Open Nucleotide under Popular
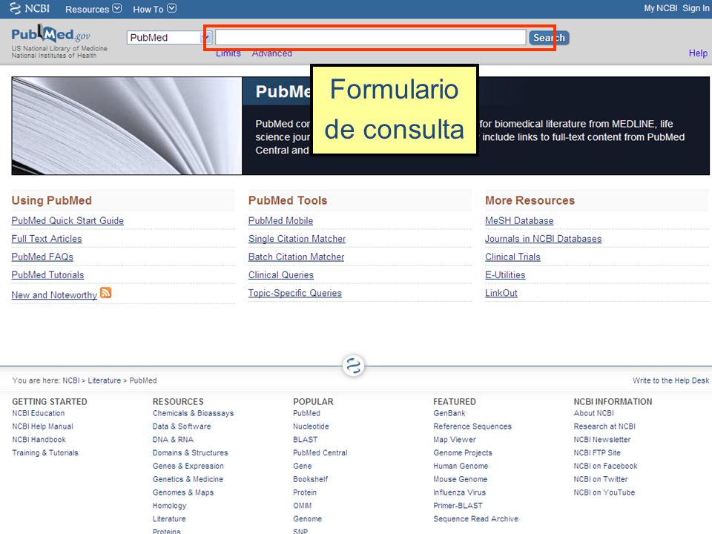Screen dimensions: 712x534 (x=311, y=426)
